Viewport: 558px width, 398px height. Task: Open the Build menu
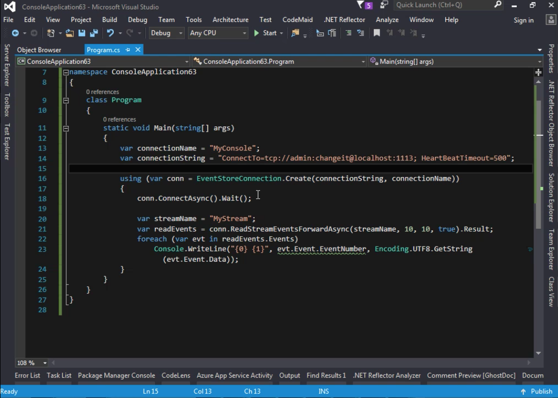[110, 20]
